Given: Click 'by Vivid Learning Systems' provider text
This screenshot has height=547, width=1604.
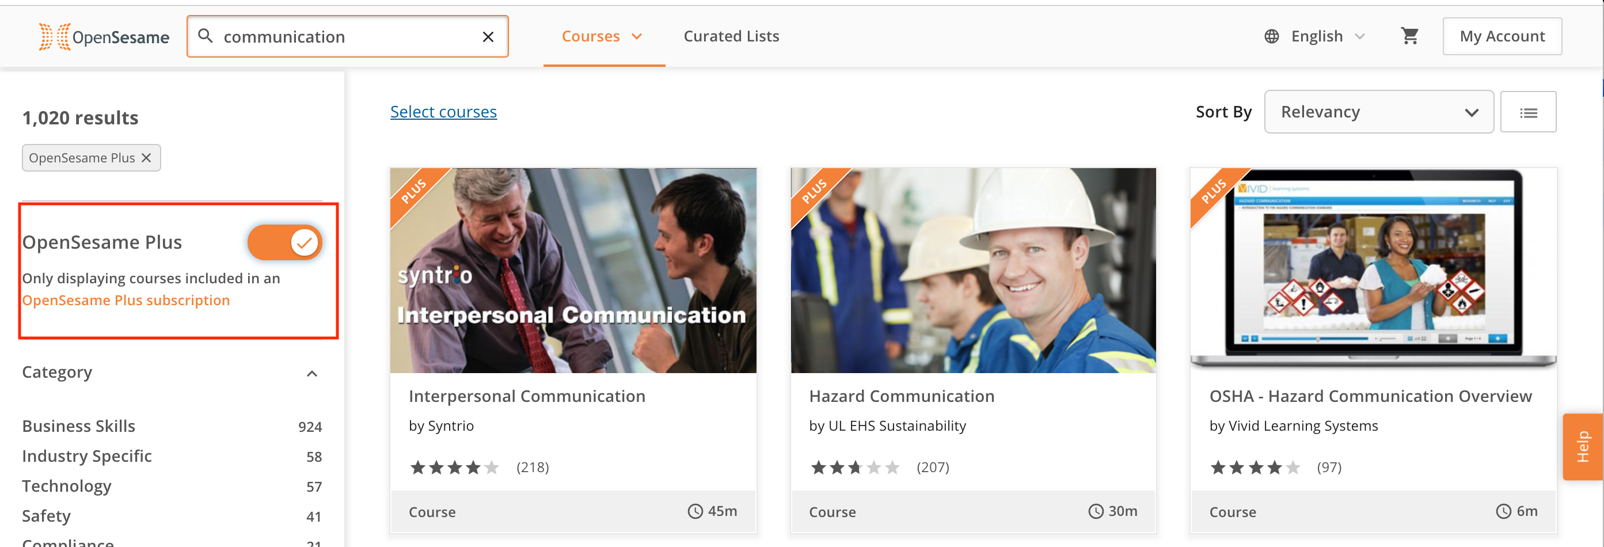Looking at the screenshot, I should coord(1293,426).
